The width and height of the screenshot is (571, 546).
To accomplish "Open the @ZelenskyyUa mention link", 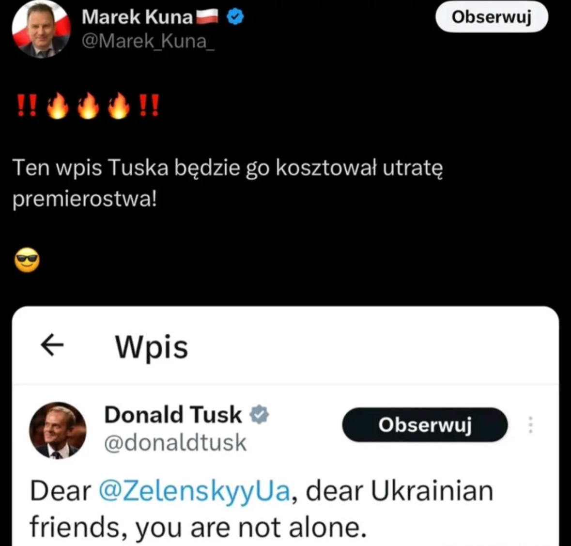I will coord(195,491).
